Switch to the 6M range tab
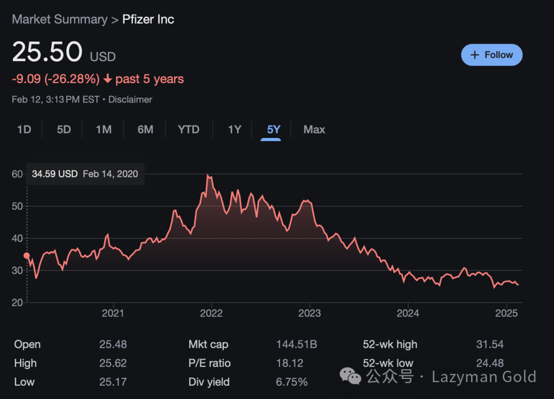 click(145, 130)
